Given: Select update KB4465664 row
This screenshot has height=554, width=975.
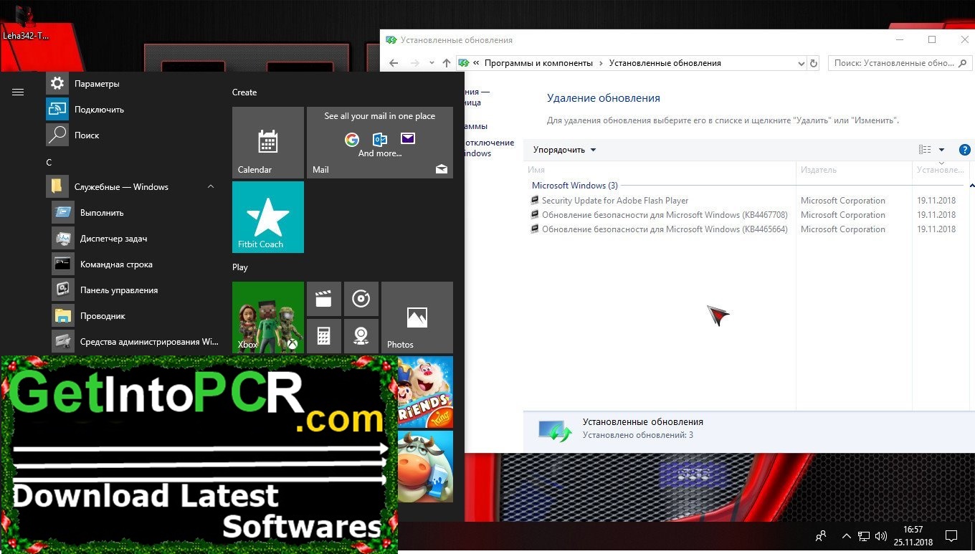Looking at the screenshot, I should click(x=746, y=229).
